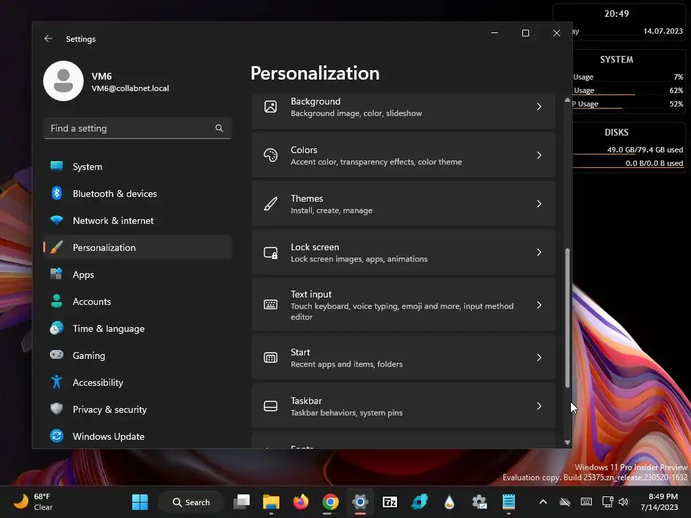Open weather widget showing 68°F Clear
Viewport: 691px width, 518px height.
point(33,502)
